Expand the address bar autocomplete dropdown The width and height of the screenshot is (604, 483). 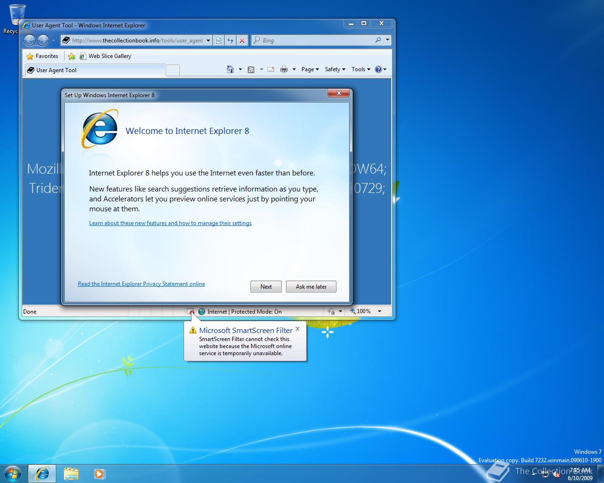[x=208, y=41]
